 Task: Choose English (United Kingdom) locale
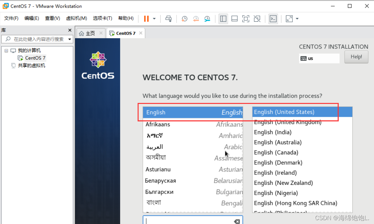click(x=302, y=122)
